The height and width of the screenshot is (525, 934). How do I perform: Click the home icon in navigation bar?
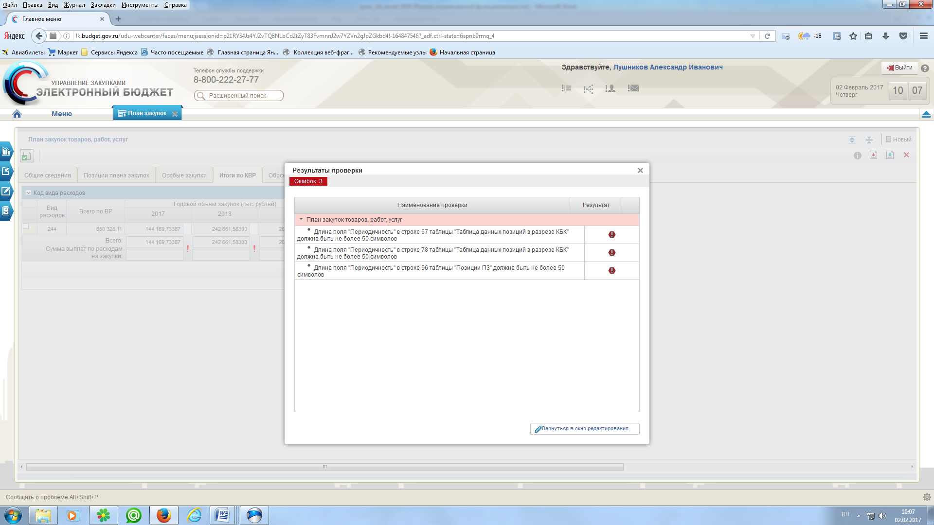pos(17,114)
